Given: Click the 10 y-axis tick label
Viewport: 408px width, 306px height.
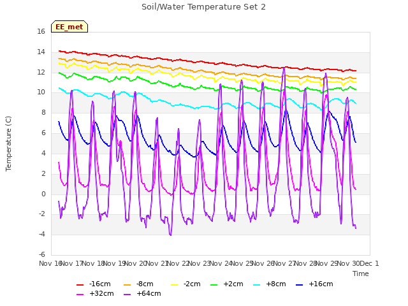Looking at the screenshot, I should 41,92.
